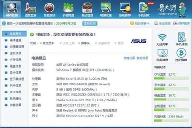This screenshot has height=128, width=192.
Task: Click the date 2014年9月19日
Action: point(66,23)
